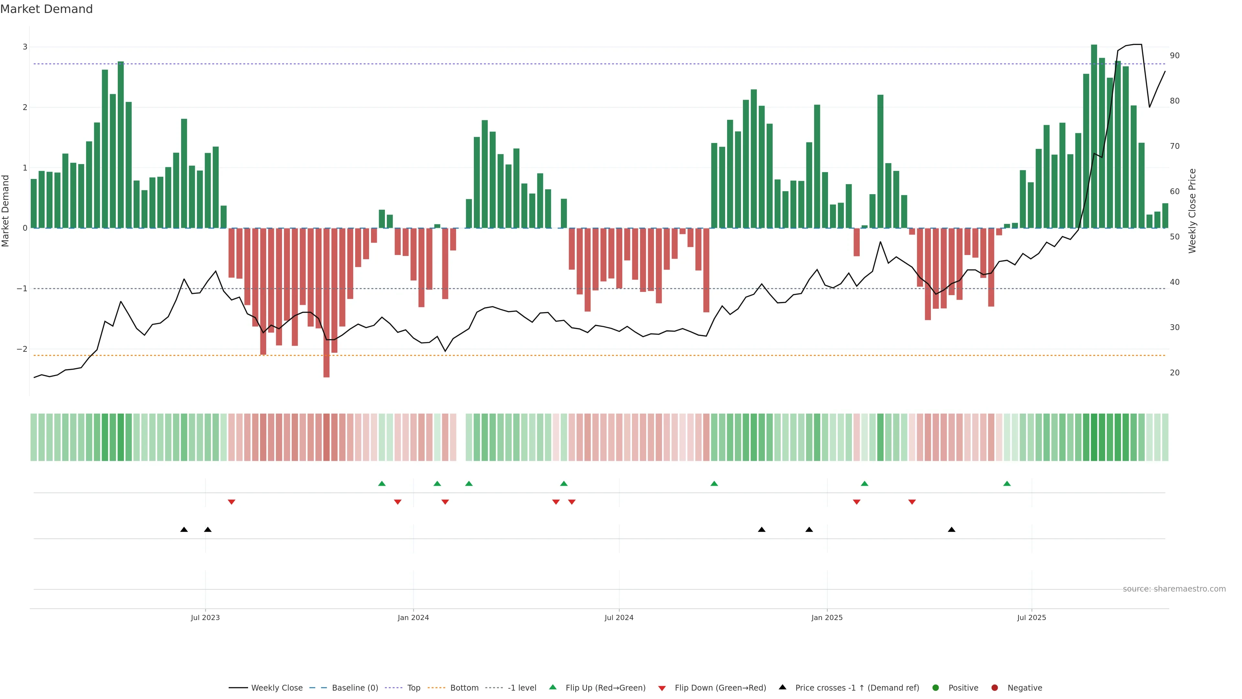Toggle Baseline (0) legend entry
This screenshot has width=1242, height=699.
(355, 687)
